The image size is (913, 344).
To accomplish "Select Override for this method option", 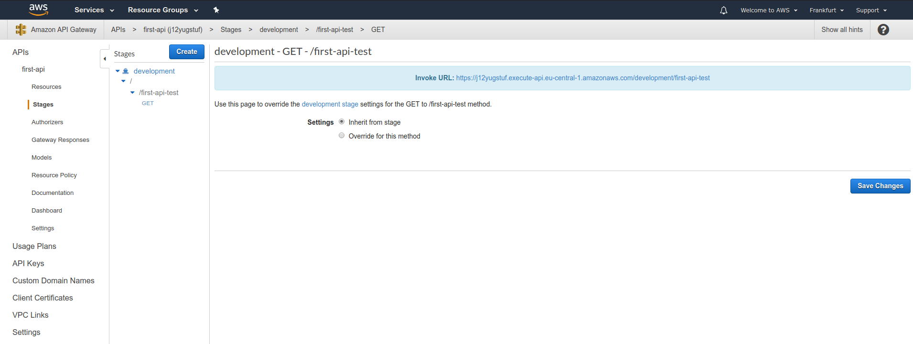I will click(x=342, y=136).
